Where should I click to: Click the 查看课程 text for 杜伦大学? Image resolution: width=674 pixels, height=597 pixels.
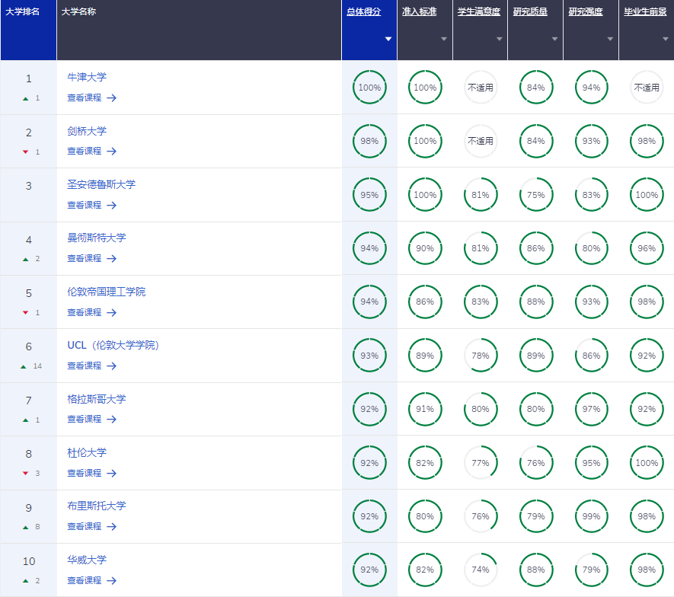tap(85, 473)
